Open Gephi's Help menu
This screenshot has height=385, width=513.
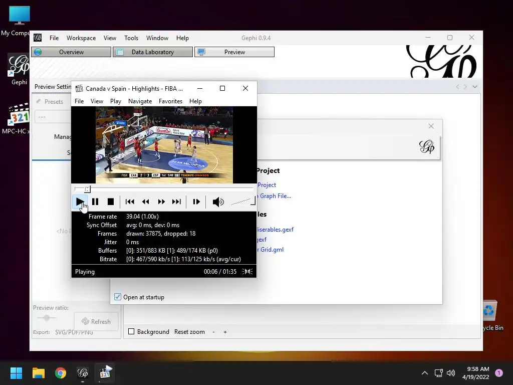tap(182, 38)
